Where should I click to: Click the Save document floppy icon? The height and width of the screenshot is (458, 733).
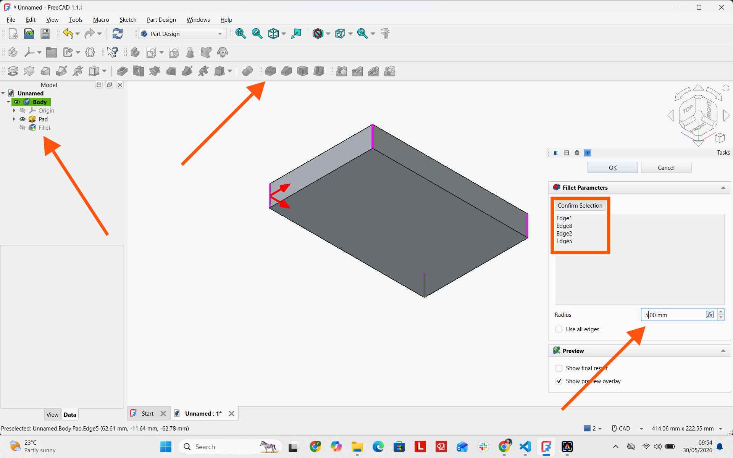(45, 34)
